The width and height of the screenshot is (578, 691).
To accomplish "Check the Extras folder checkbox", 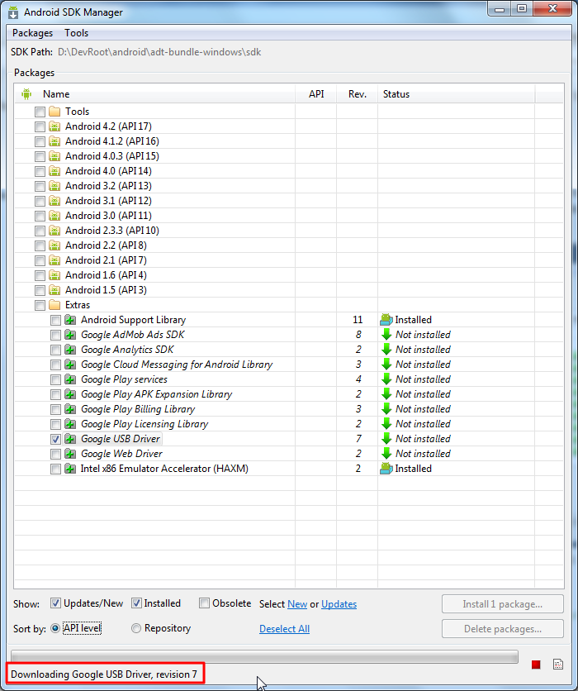I will [x=40, y=305].
